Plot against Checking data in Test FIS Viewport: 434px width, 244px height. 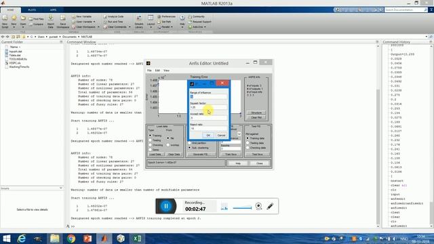(x=248, y=148)
